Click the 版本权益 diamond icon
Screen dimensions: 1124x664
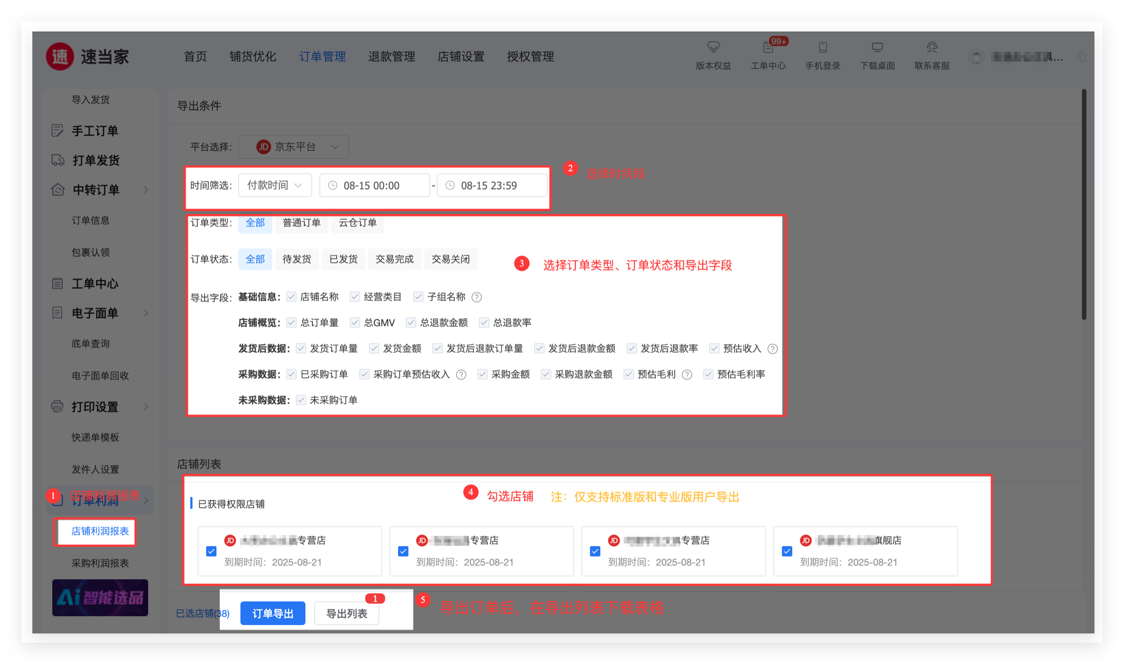[x=713, y=47]
